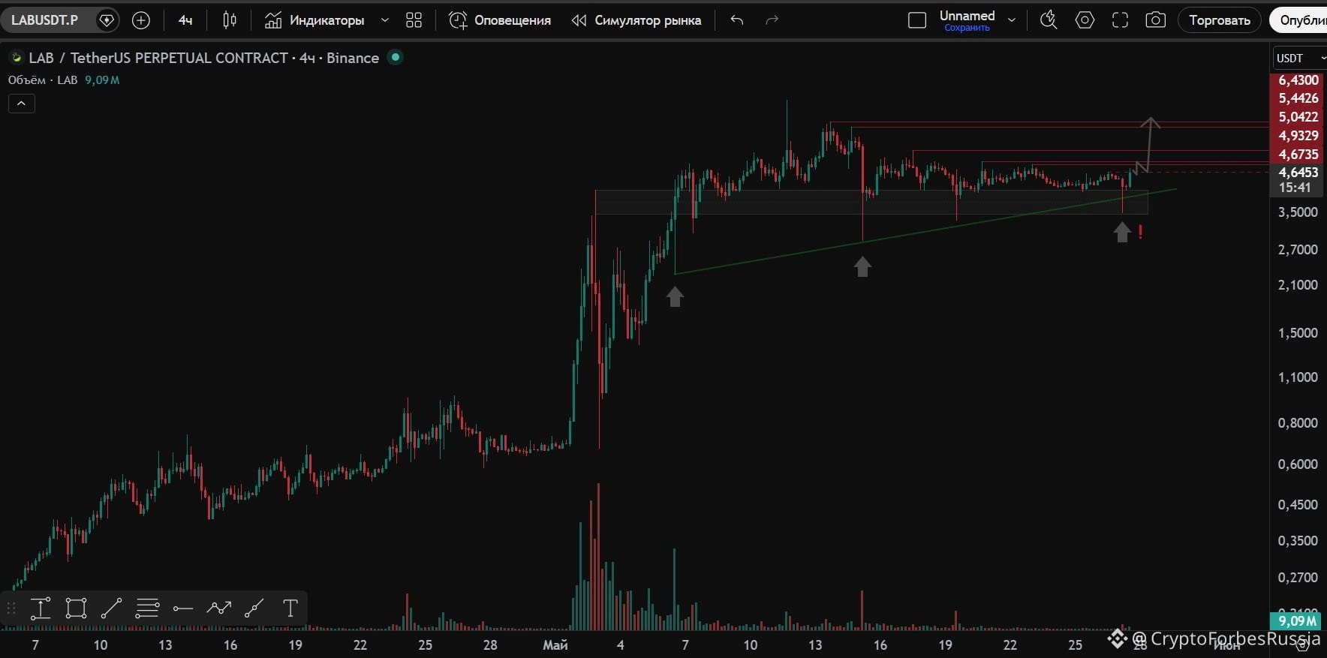Grab the drawing toolbar drag handle

11,608
